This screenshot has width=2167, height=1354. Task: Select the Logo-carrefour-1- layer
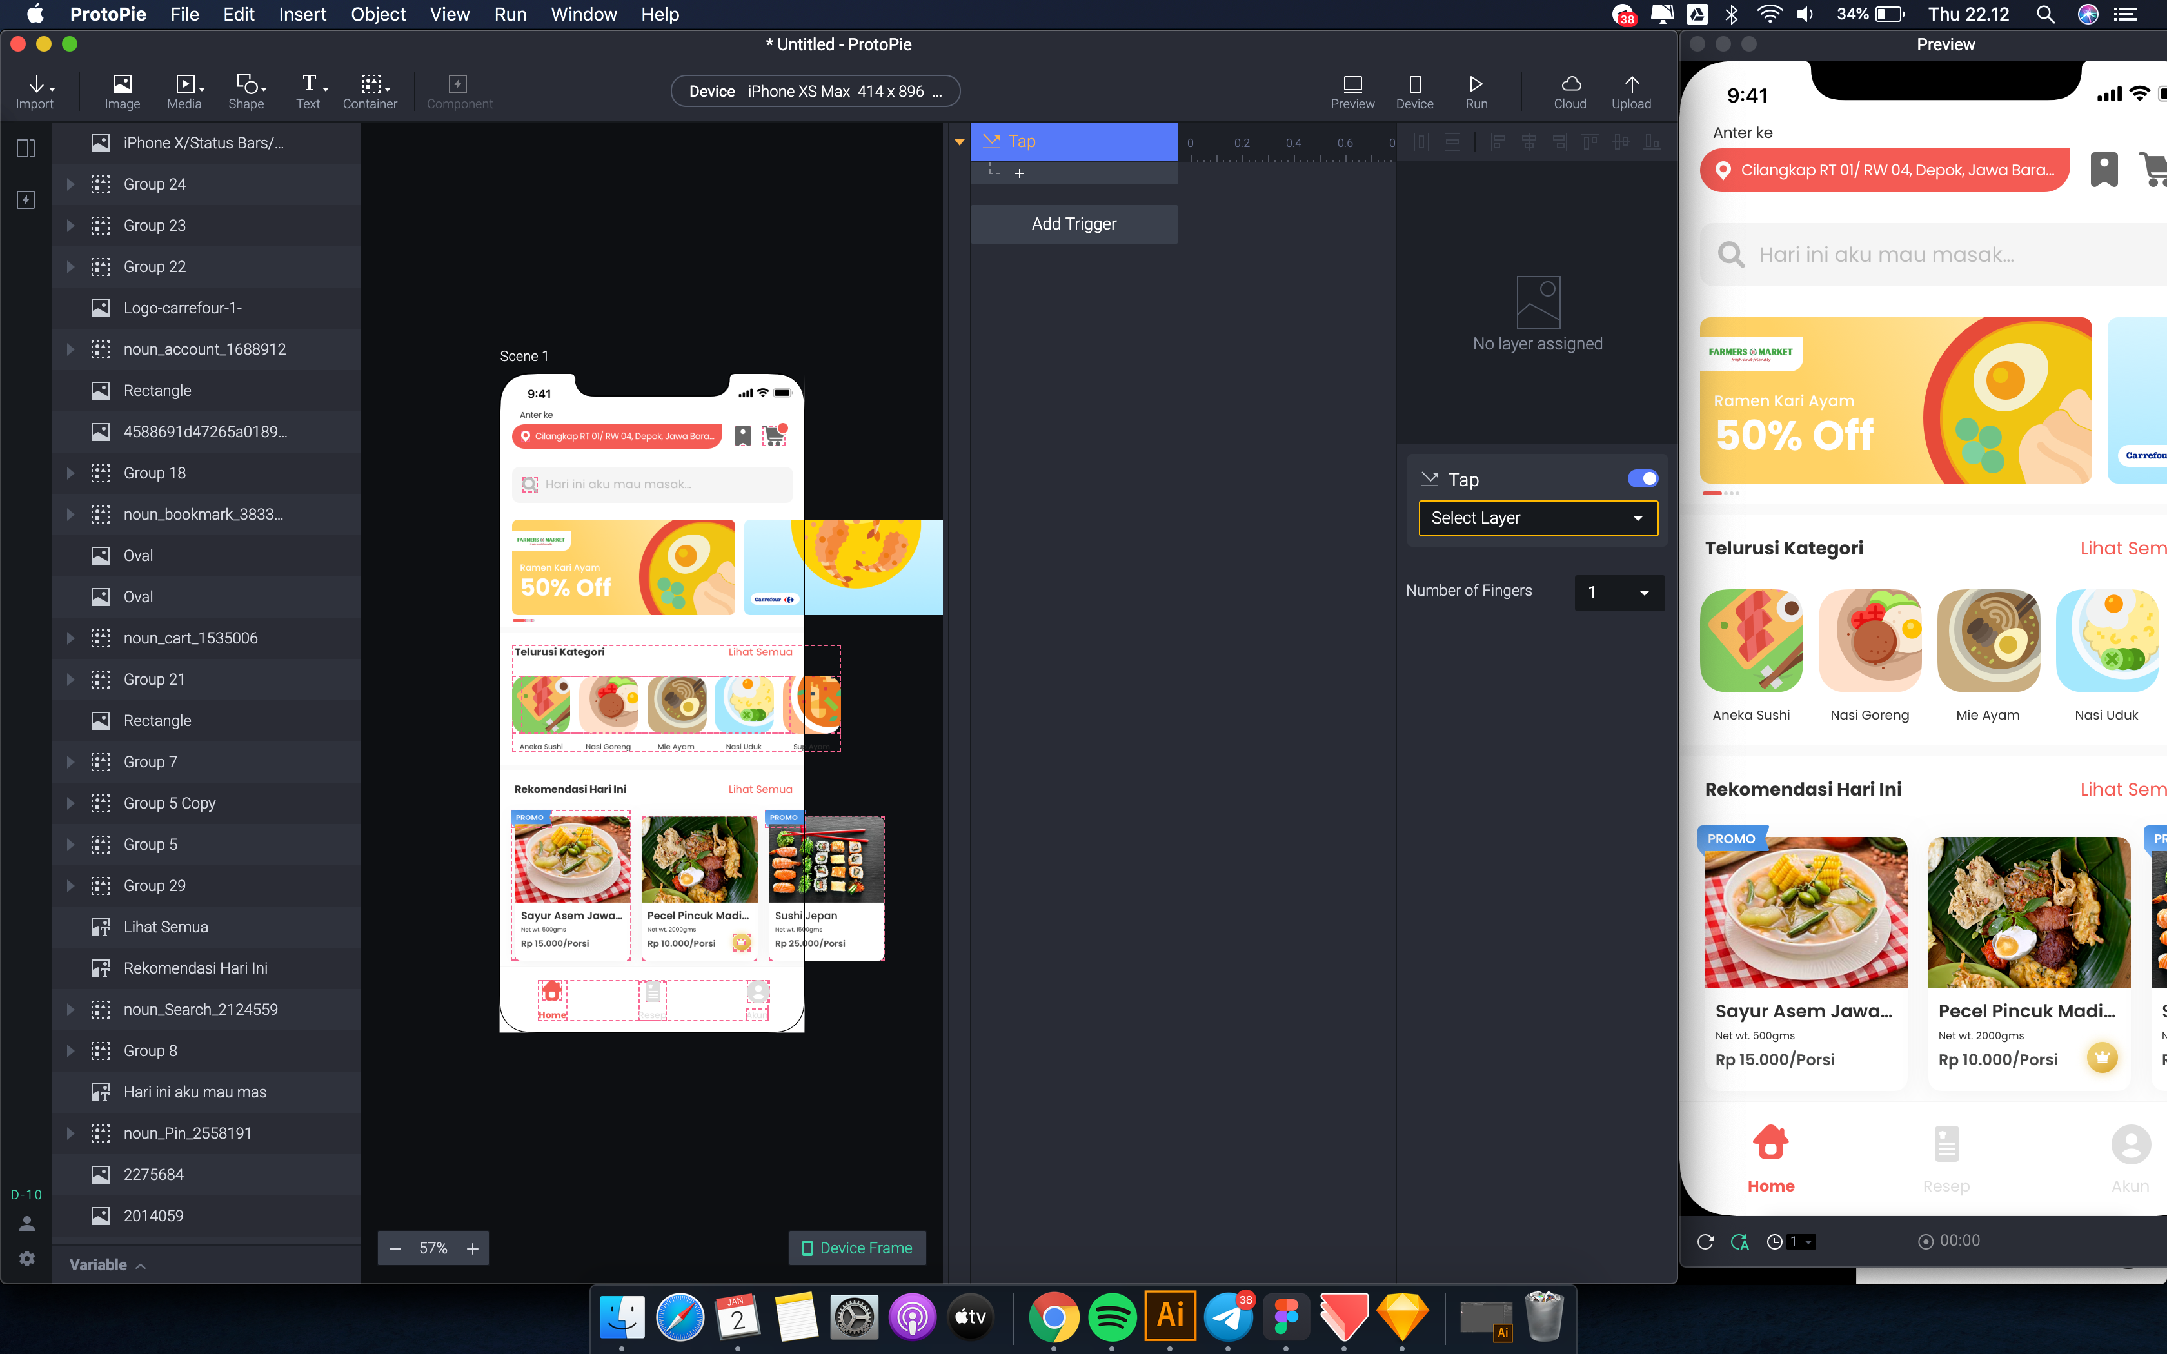coord(207,308)
